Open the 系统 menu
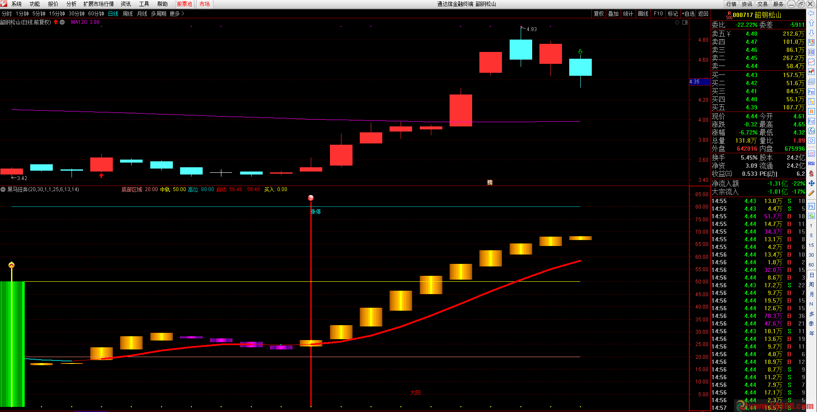817x412 pixels. click(x=17, y=4)
